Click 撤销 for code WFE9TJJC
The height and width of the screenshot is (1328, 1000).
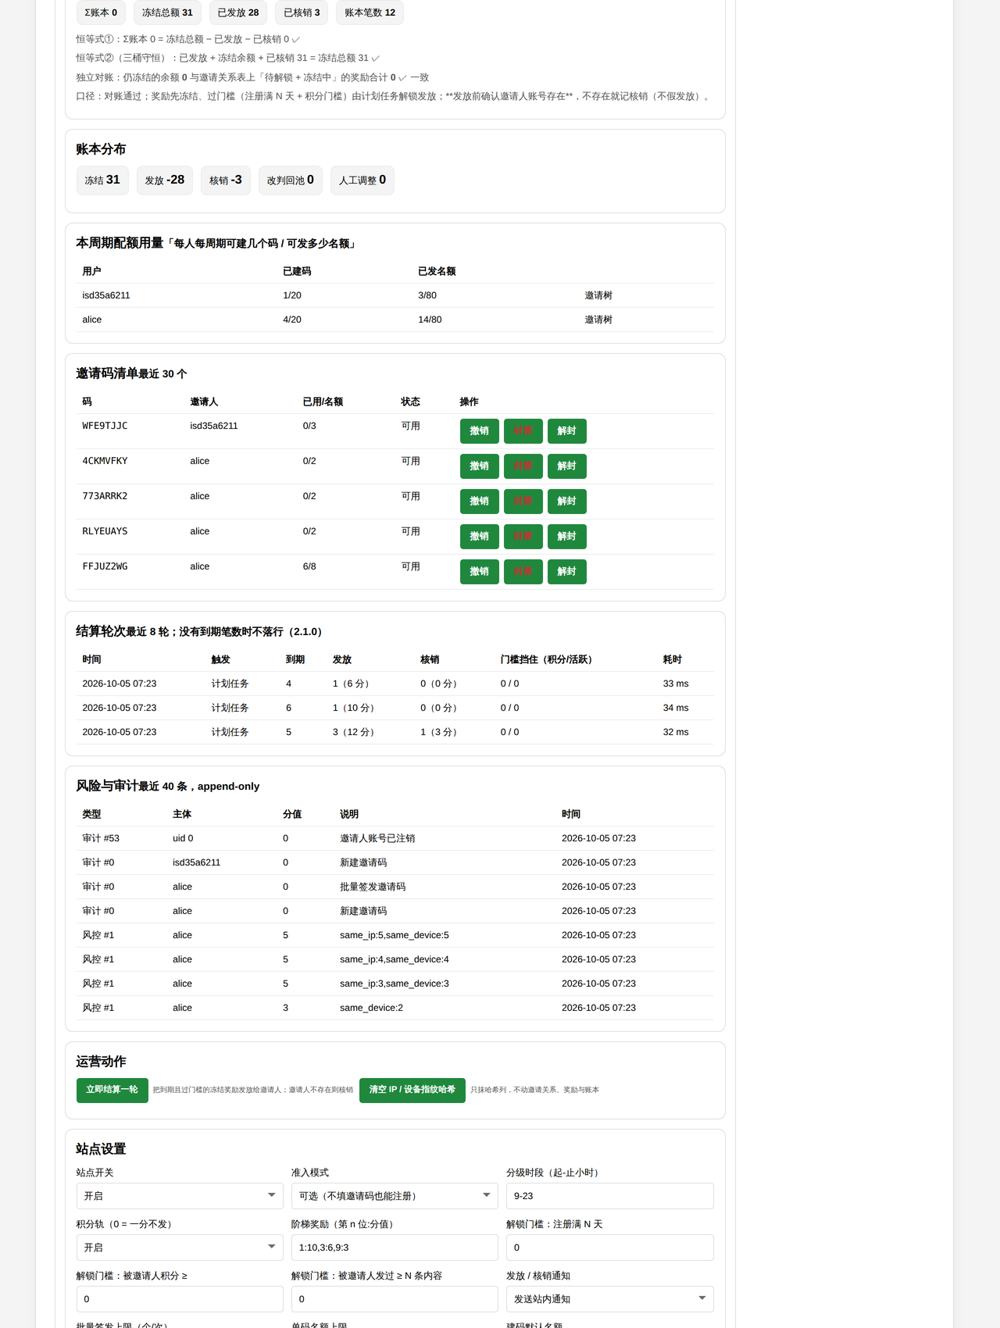pyautogui.click(x=479, y=430)
